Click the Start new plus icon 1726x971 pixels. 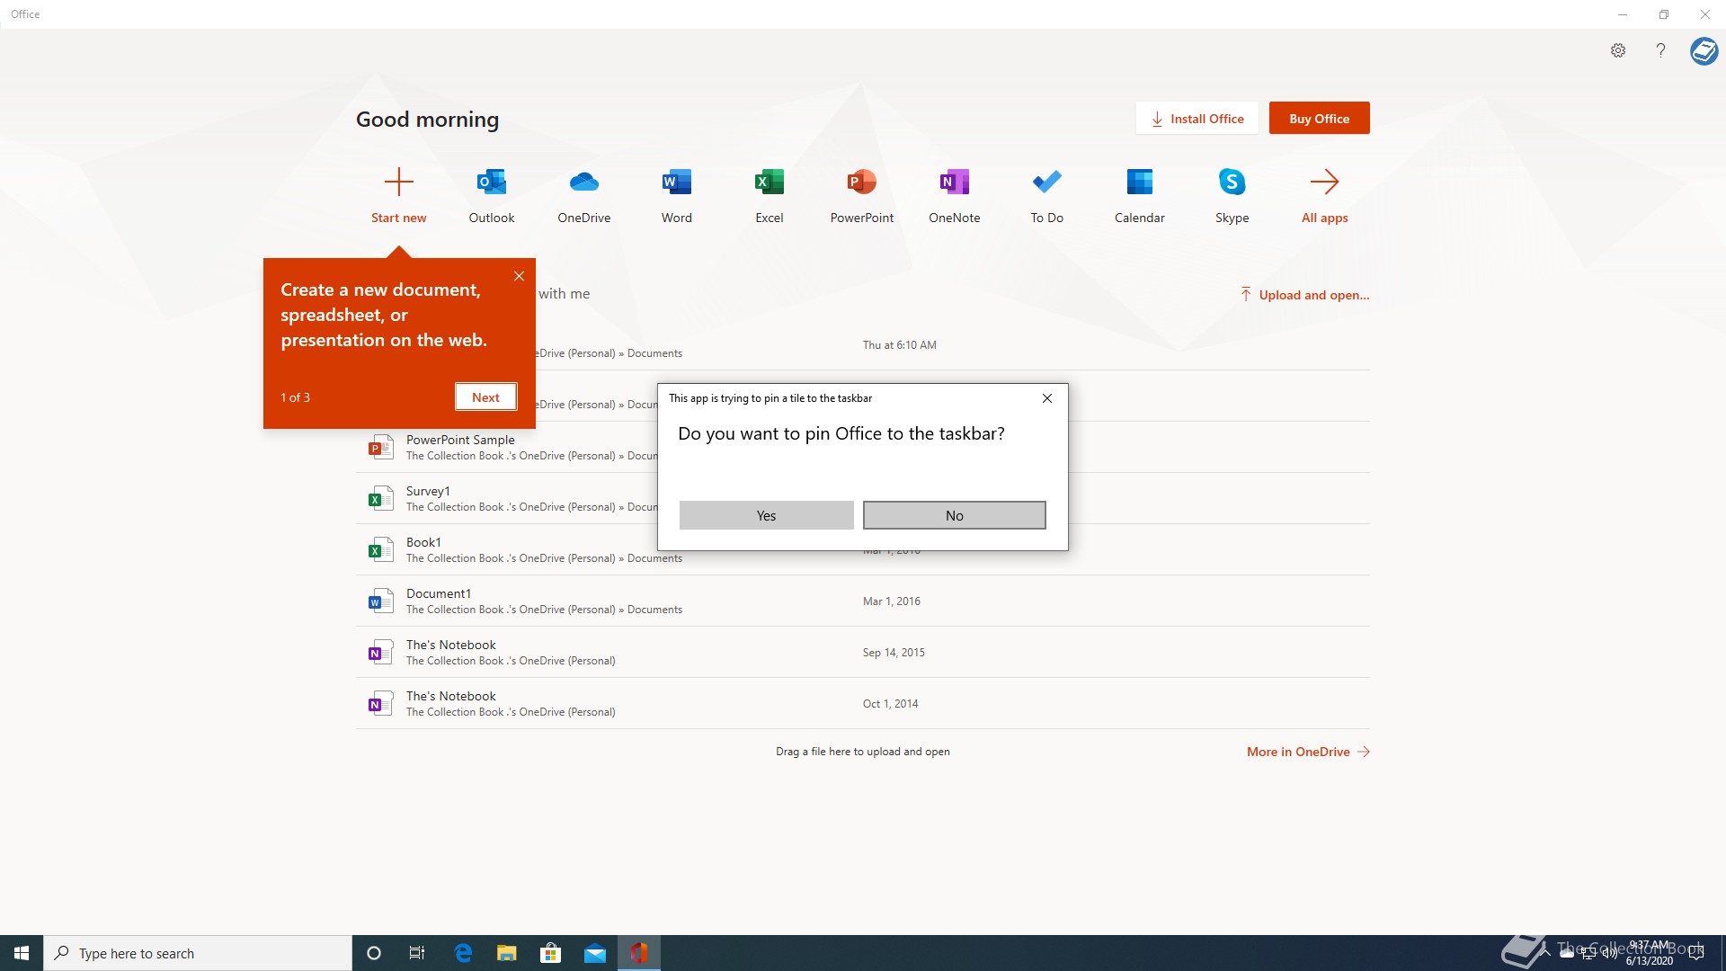coord(399,183)
